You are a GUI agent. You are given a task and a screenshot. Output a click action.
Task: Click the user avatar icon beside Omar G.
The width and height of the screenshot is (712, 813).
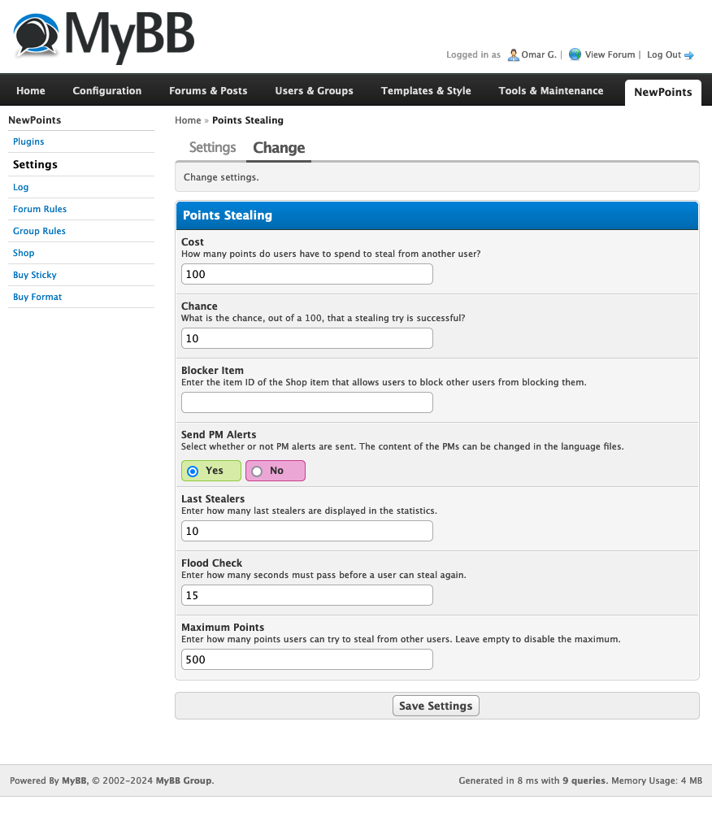(513, 54)
